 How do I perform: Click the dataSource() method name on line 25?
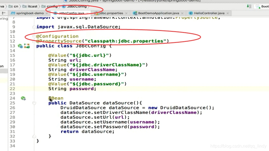(x=118, y=103)
